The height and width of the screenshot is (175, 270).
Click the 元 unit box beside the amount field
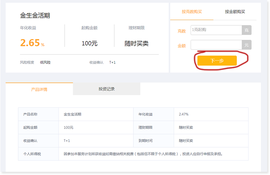[247, 45]
